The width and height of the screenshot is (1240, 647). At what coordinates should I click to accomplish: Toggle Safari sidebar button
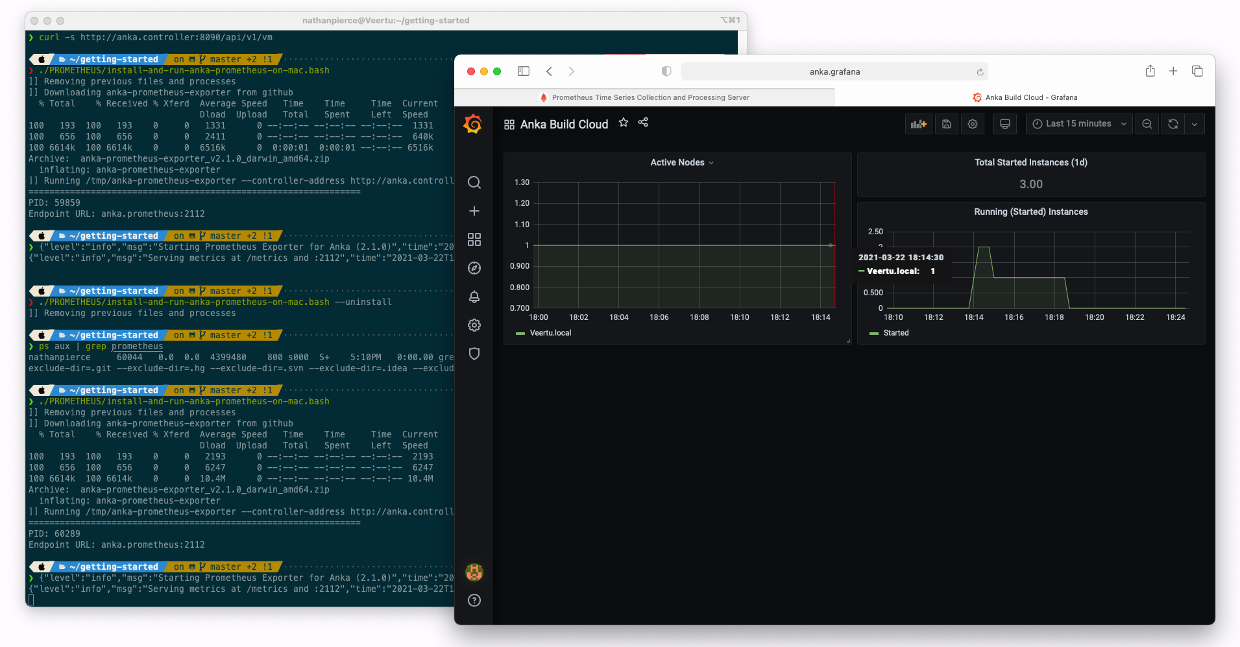pos(524,71)
